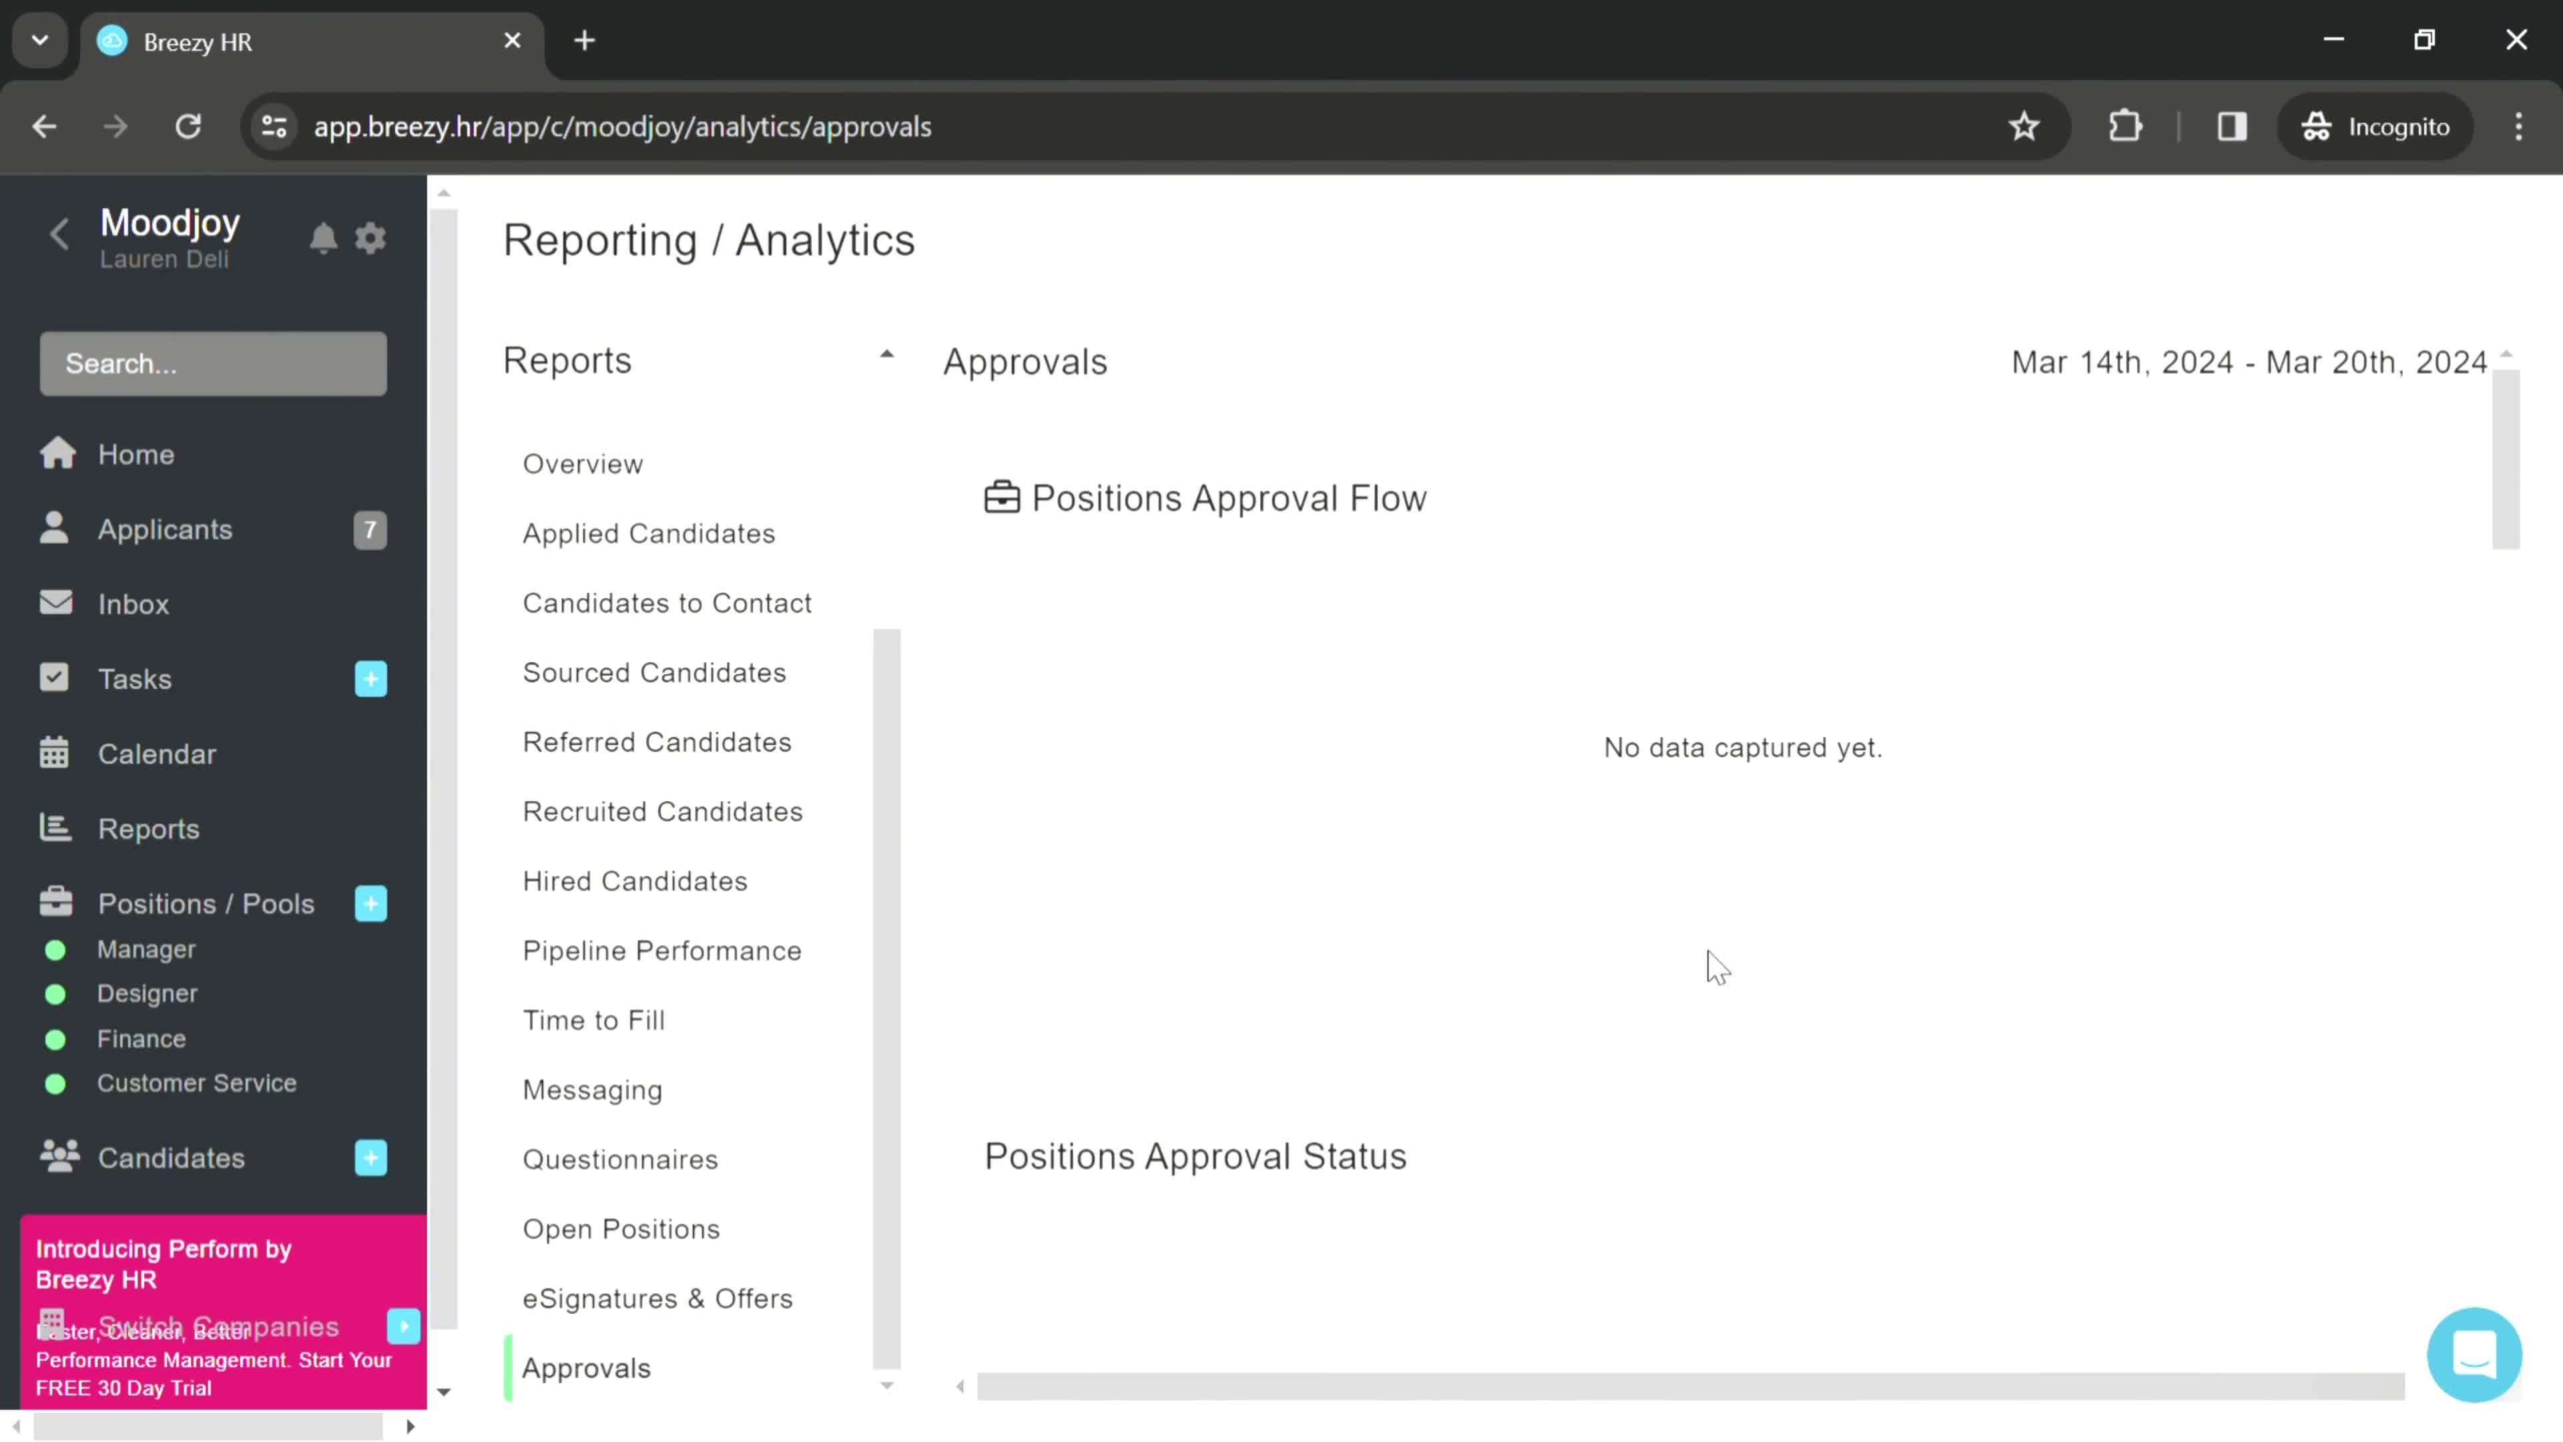Screen dimensions: 2563x1442
Task: Toggle the settings gear icon for Lauren Dell
Action: pyautogui.click(x=371, y=238)
